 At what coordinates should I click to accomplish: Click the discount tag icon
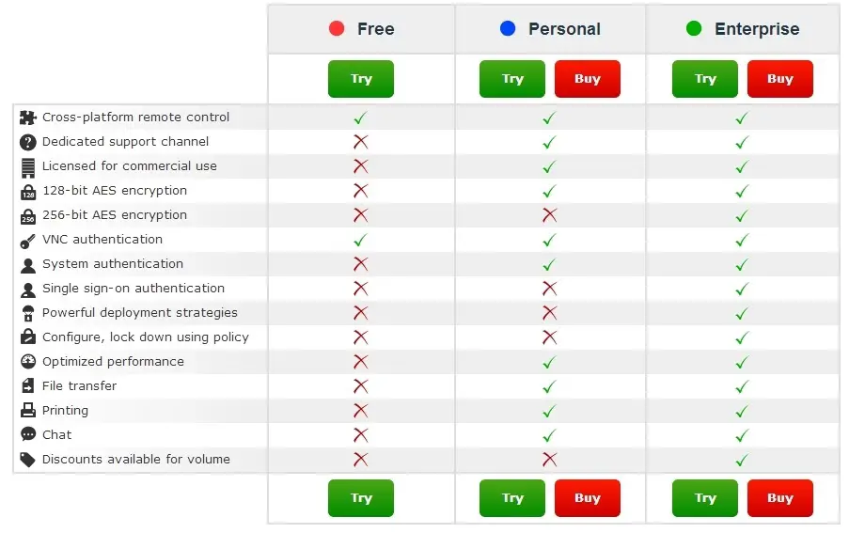point(27,460)
